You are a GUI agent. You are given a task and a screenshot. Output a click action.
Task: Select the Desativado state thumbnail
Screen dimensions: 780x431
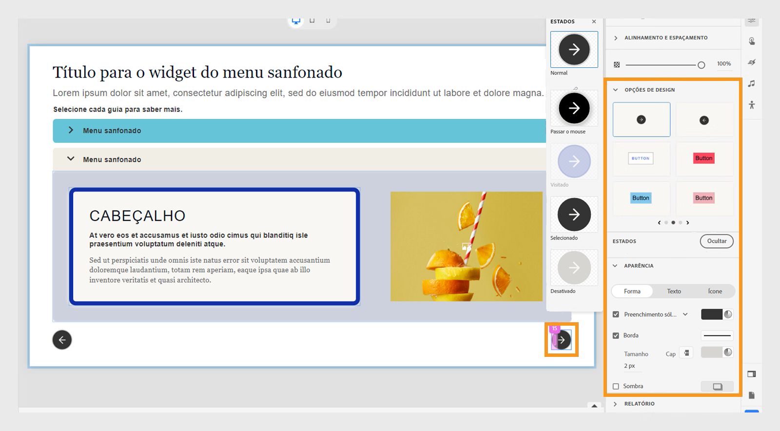tap(574, 267)
